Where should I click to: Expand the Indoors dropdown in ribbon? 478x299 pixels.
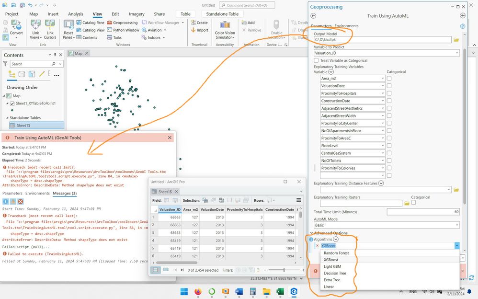point(164,37)
